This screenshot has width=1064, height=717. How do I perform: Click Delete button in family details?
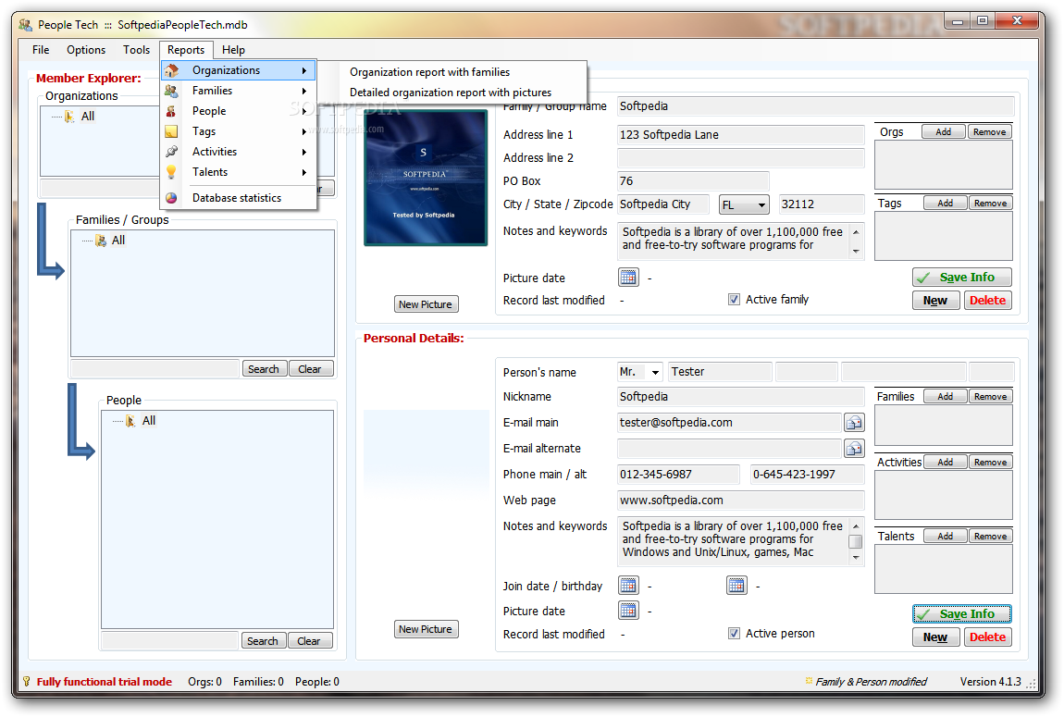(x=987, y=300)
